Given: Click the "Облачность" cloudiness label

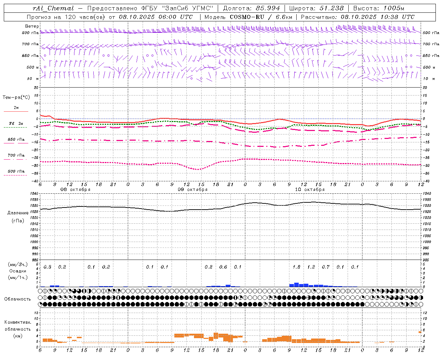Looking at the screenshot, I should (x=18, y=299).
